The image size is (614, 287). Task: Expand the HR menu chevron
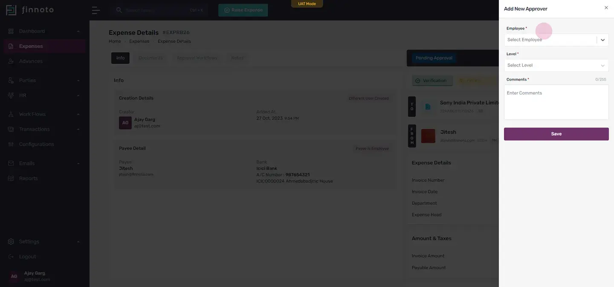tap(78, 95)
